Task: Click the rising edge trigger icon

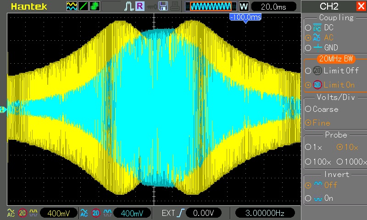Action: click(180, 213)
